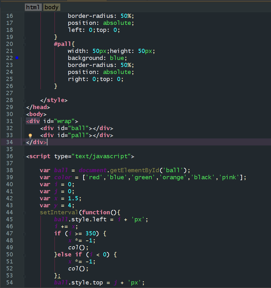The height and width of the screenshot is (288, 271).
Task: Click the closing '</div>' on line 34
Action: [x=36, y=142]
